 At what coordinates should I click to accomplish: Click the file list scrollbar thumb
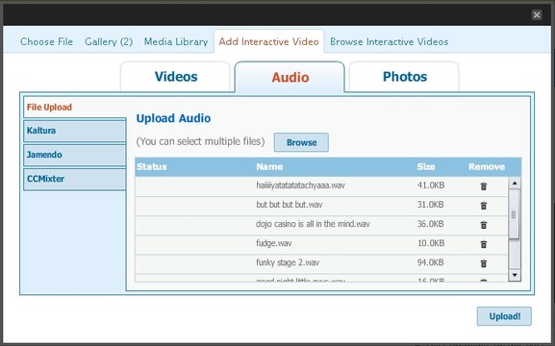tap(514, 214)
